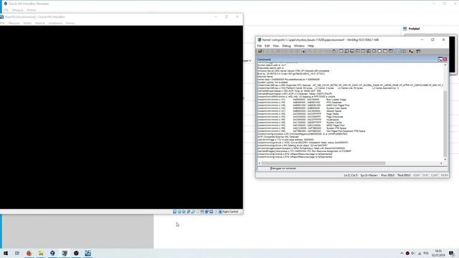This screenshot has width=459, height=258.
Task: Toggle Source mode off in WinDbg toolbar
Action: pos(404,51)
